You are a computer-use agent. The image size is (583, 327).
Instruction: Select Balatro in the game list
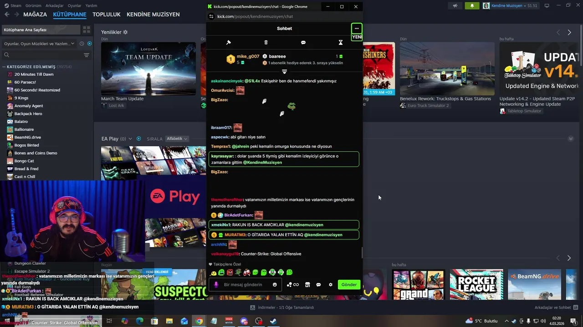click(21, 122)
